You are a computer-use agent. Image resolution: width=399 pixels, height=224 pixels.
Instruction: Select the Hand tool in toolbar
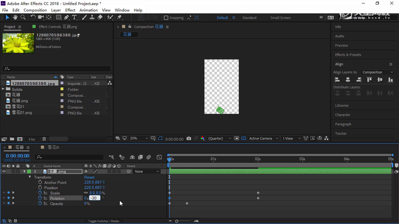[15, 17]
